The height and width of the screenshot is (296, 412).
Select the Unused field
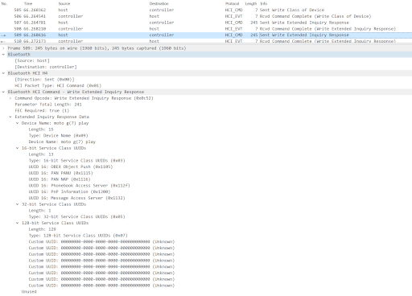[29, 292]
